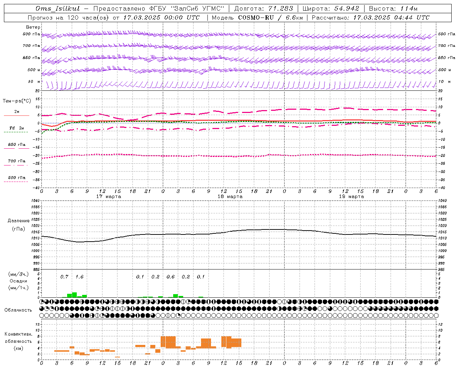Click the 'Модель COSMO-RU / 6.6км' model label

(x=257, y=18)
